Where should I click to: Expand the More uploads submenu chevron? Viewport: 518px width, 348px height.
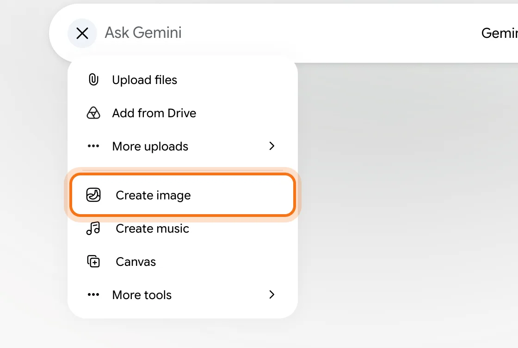click(x=272, y=146)
